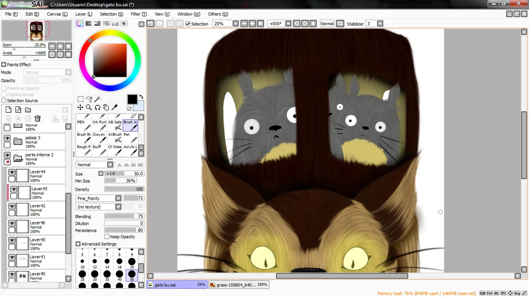The height and width of the screenshot is (297, 529).
Task: Open the brush blending mode Normal dropdown
Action: point(110,165)
